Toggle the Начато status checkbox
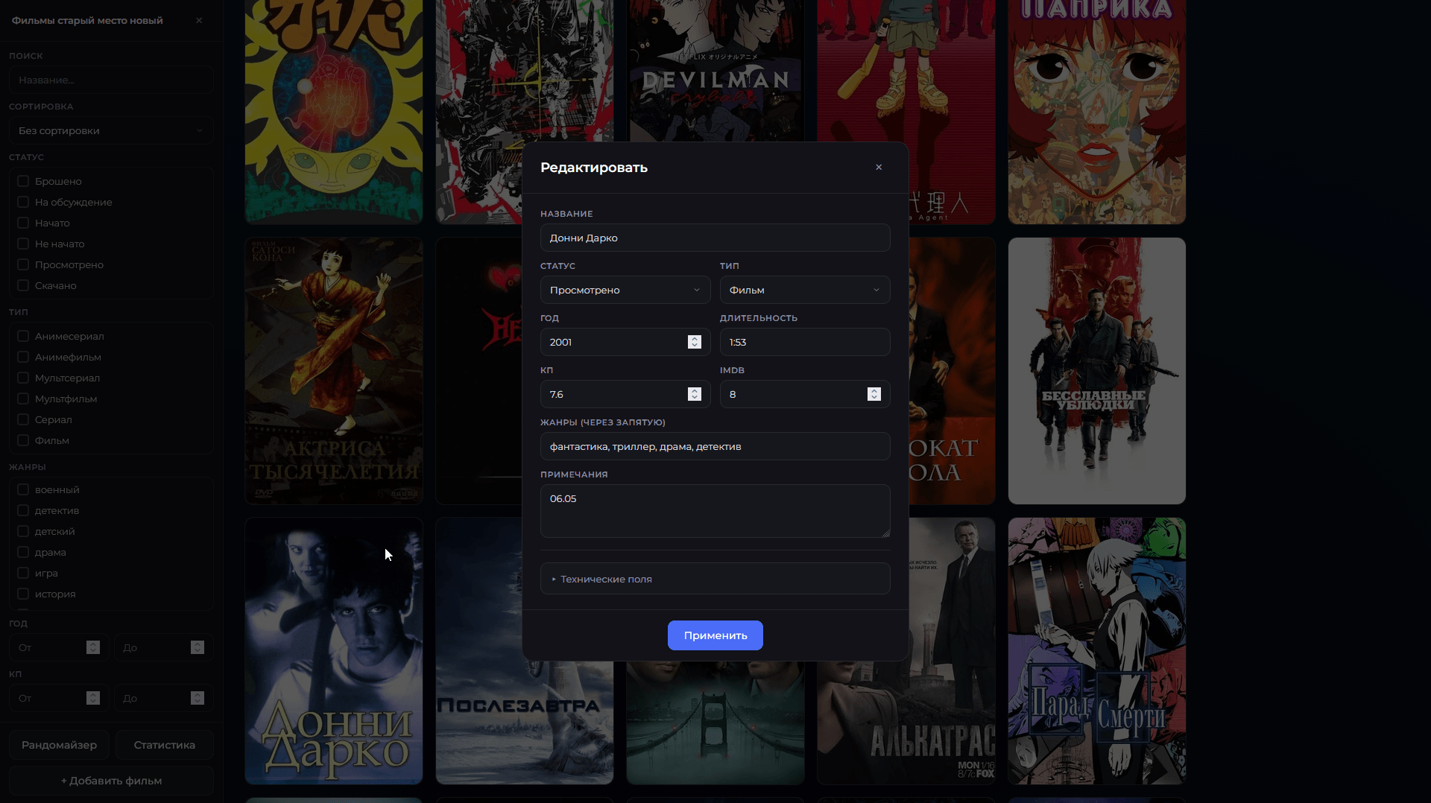The height and width of the screenshot is (803, 1431). (23, 223)
